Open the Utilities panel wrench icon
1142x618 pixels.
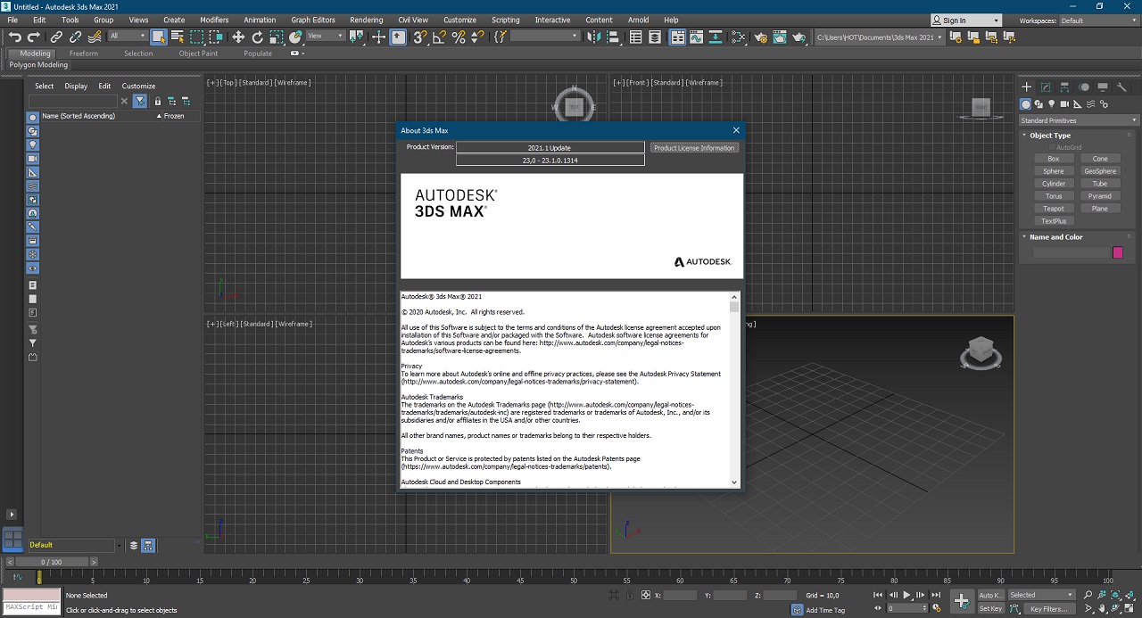point(1122,87)
